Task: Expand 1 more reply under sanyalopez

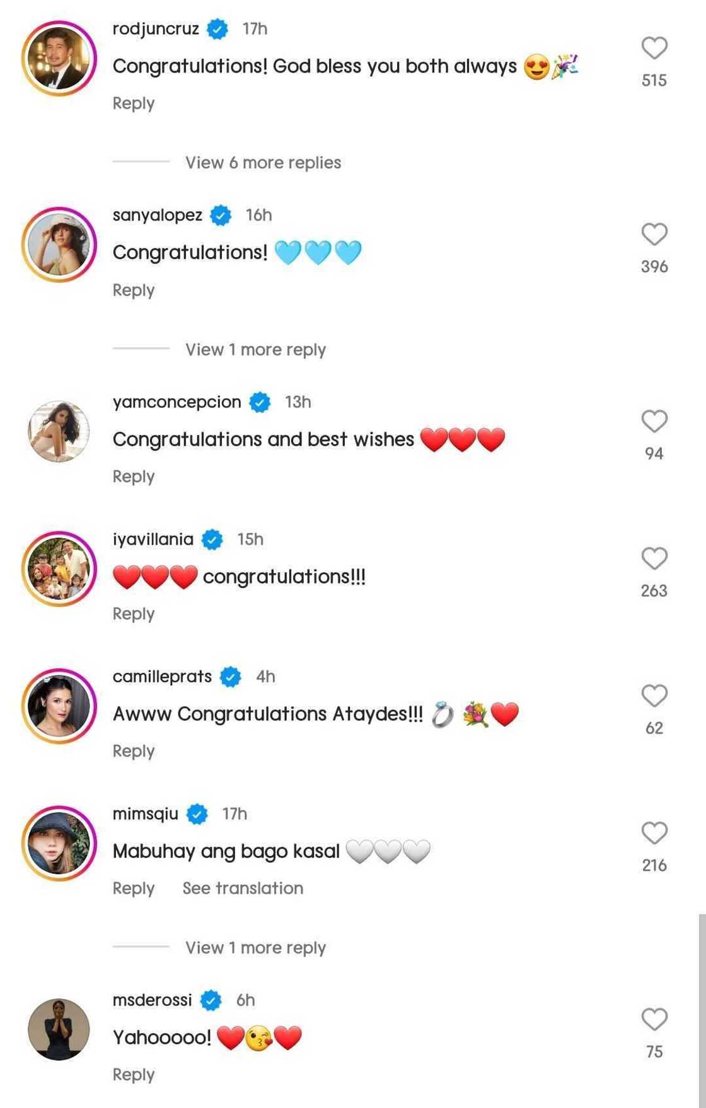Action: click(x=255, y=349)
